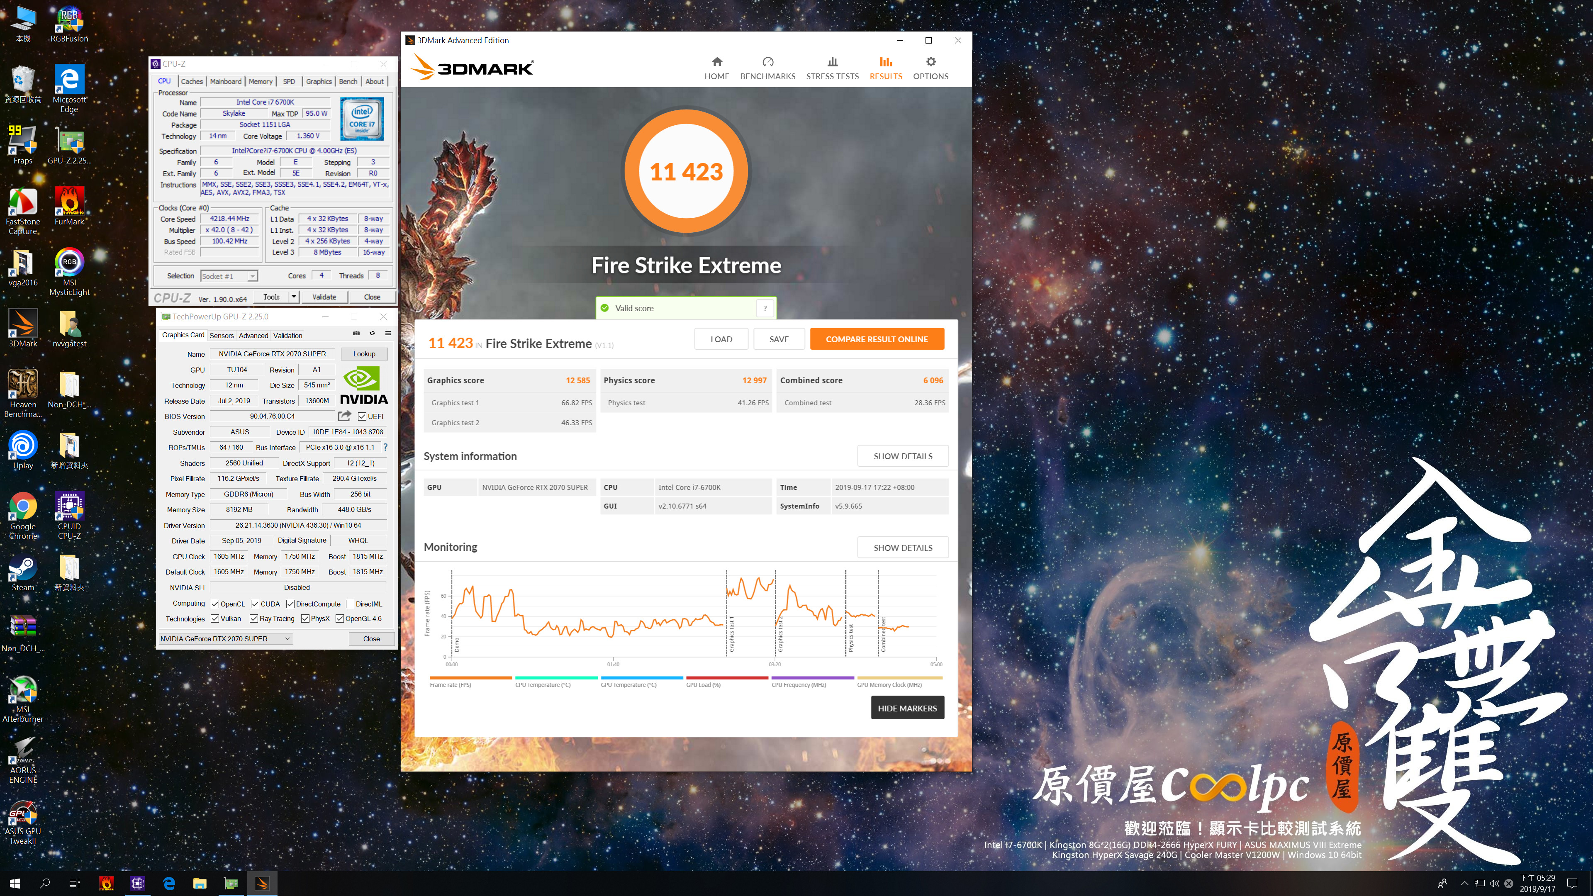Viewport: 1593px width, 896px height.
Task: Toggle the UEFI checkbox in GPU-Z
Action: (x=363, y=416)
